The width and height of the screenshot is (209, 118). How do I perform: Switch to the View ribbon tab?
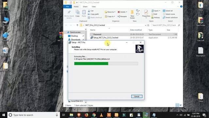click(x=94, y=7)
